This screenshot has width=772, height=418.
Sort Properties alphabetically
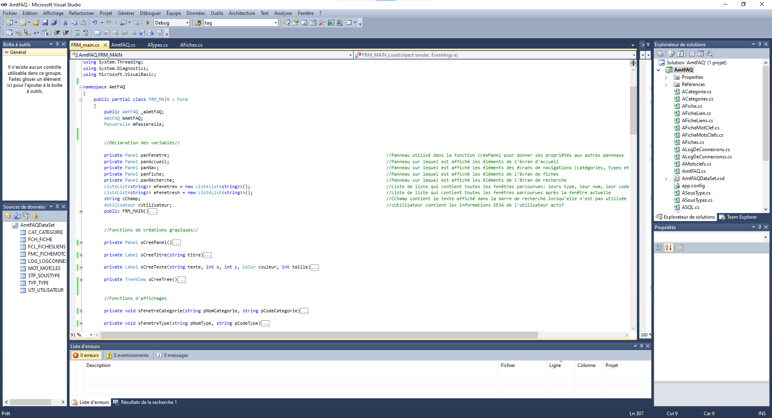click(x=669, y=248)
